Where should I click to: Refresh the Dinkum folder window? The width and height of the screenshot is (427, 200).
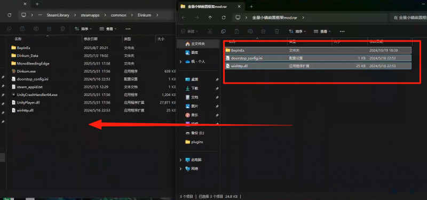coord(10,15)
